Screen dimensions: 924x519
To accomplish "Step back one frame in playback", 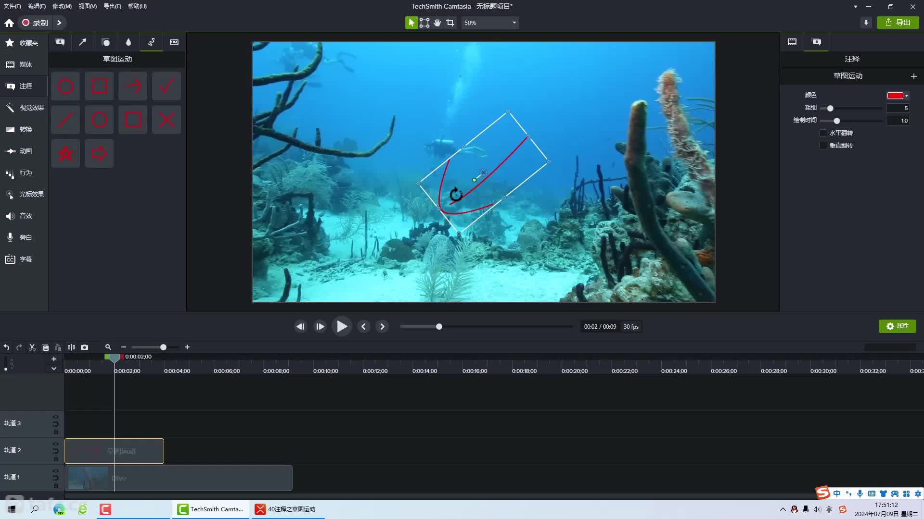I will click(301, 326).
